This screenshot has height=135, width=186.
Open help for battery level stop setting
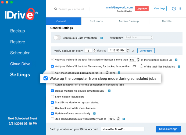pyautogui.click(x=124, y=119)
